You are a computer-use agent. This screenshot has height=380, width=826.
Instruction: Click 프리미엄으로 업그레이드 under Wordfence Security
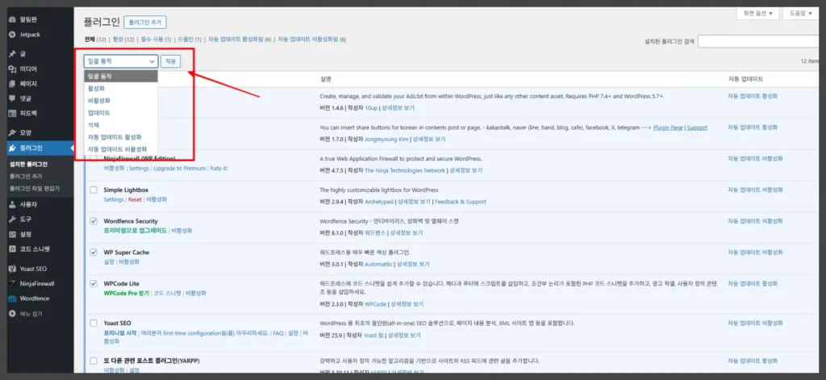click(x=136, y=231)
